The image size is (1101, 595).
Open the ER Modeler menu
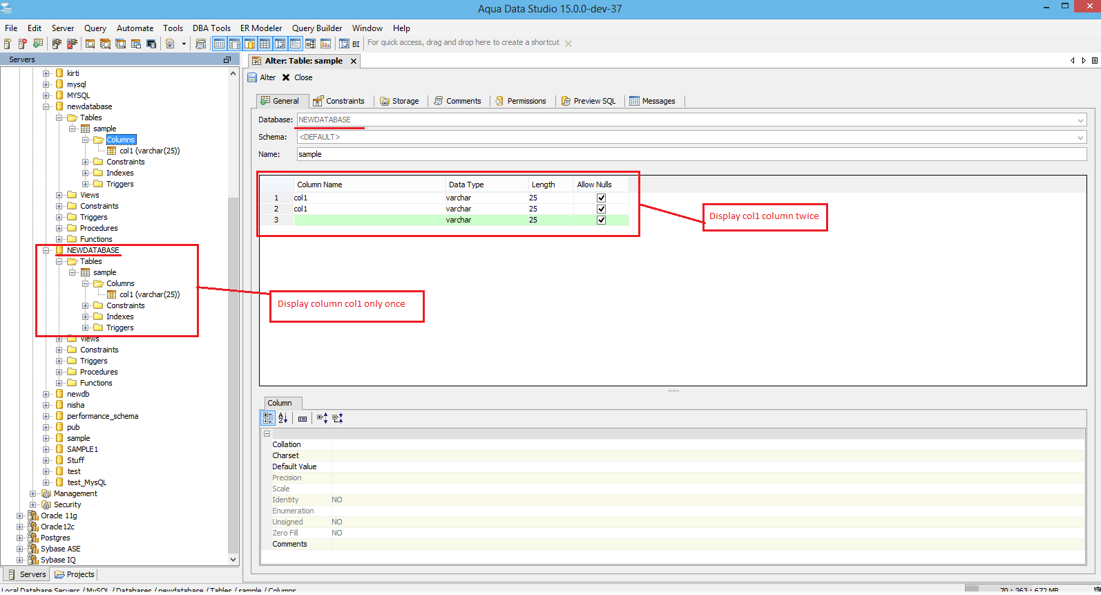[261, 28]
